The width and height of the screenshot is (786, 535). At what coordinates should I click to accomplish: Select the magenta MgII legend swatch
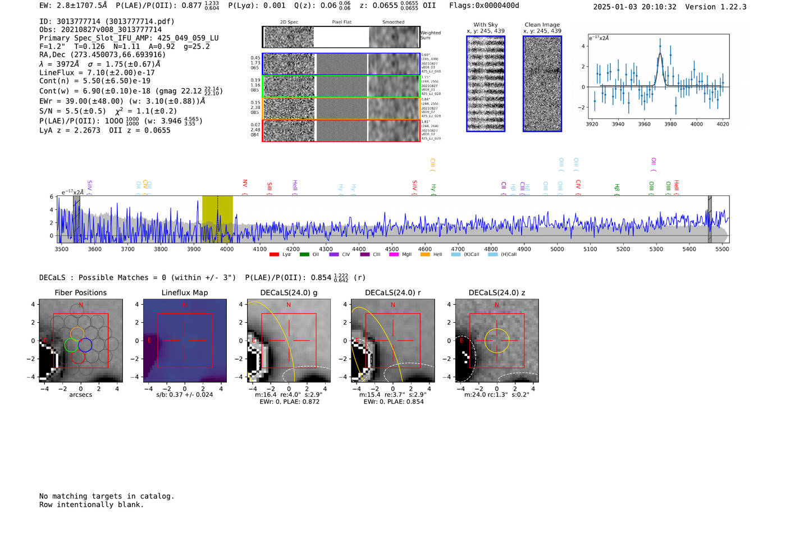pos(394,254)
